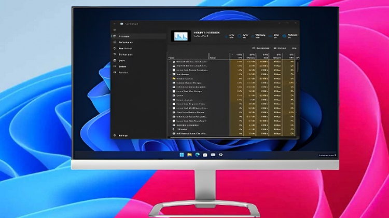
Task: Click the performance graph thumbnail in header
Action: (x=181, y=36)
